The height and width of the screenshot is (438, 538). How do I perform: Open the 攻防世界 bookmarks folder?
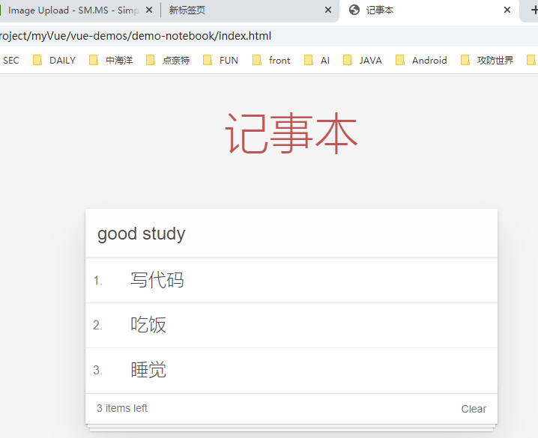(x=487, y=61)
